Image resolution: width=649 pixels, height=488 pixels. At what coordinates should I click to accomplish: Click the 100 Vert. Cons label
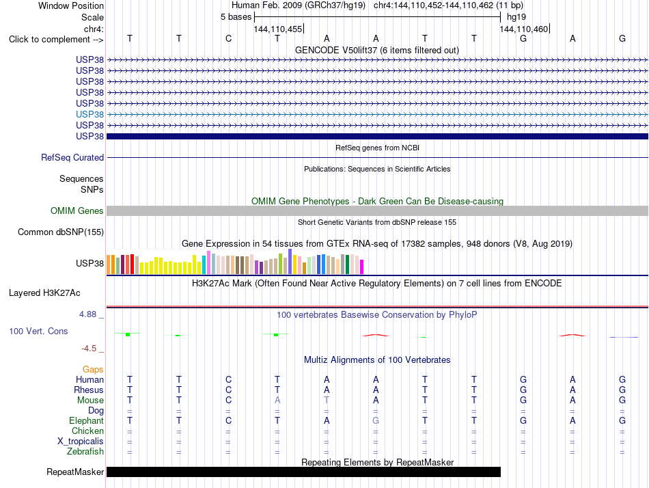[x=38, y=331]
